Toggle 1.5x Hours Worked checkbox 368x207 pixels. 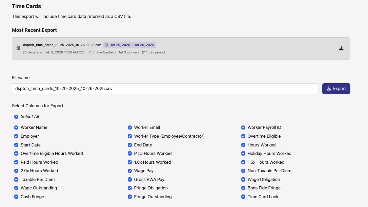click(x=243, y=162)
